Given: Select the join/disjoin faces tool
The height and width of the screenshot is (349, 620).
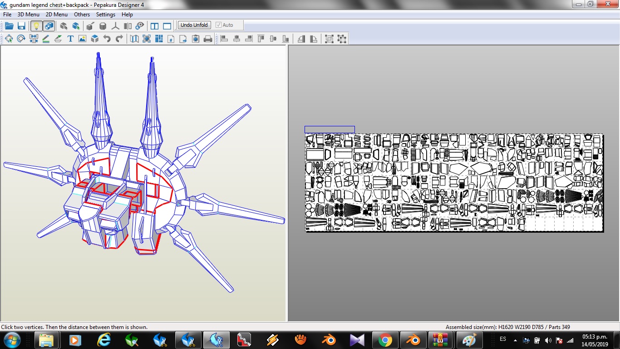Looking at the screenshot, I should 34,39.
